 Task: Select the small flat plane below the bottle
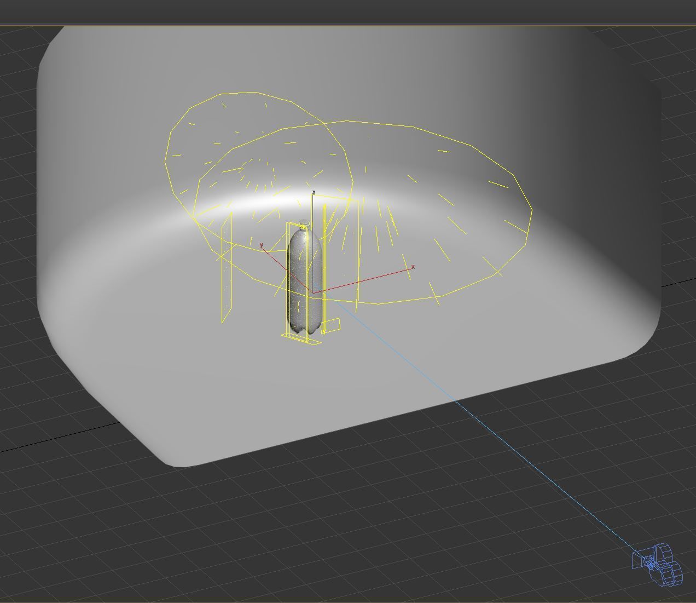coord(302,338)
